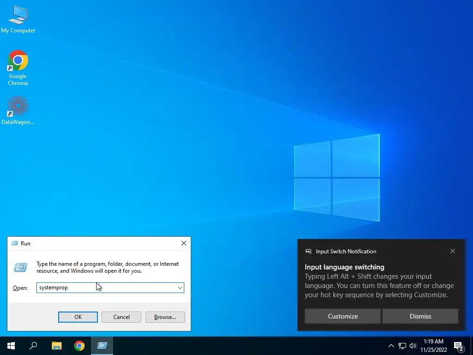
Task: Launch Chrome from the taskbar
Action: pos(79,346)
